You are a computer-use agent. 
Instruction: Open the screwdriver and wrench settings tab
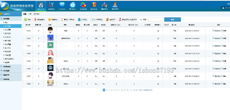tap(51, 6)
